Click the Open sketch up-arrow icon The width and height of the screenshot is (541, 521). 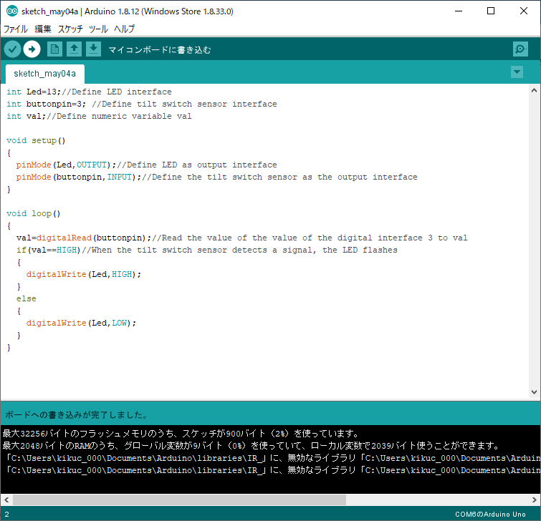(74, 49)
